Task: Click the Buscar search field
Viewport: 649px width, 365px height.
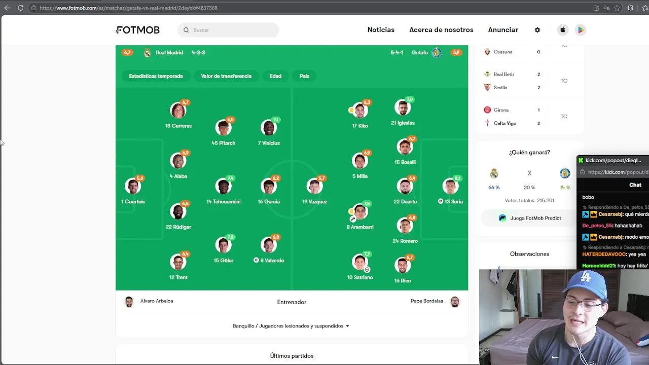Action: [x=228, y=30]
